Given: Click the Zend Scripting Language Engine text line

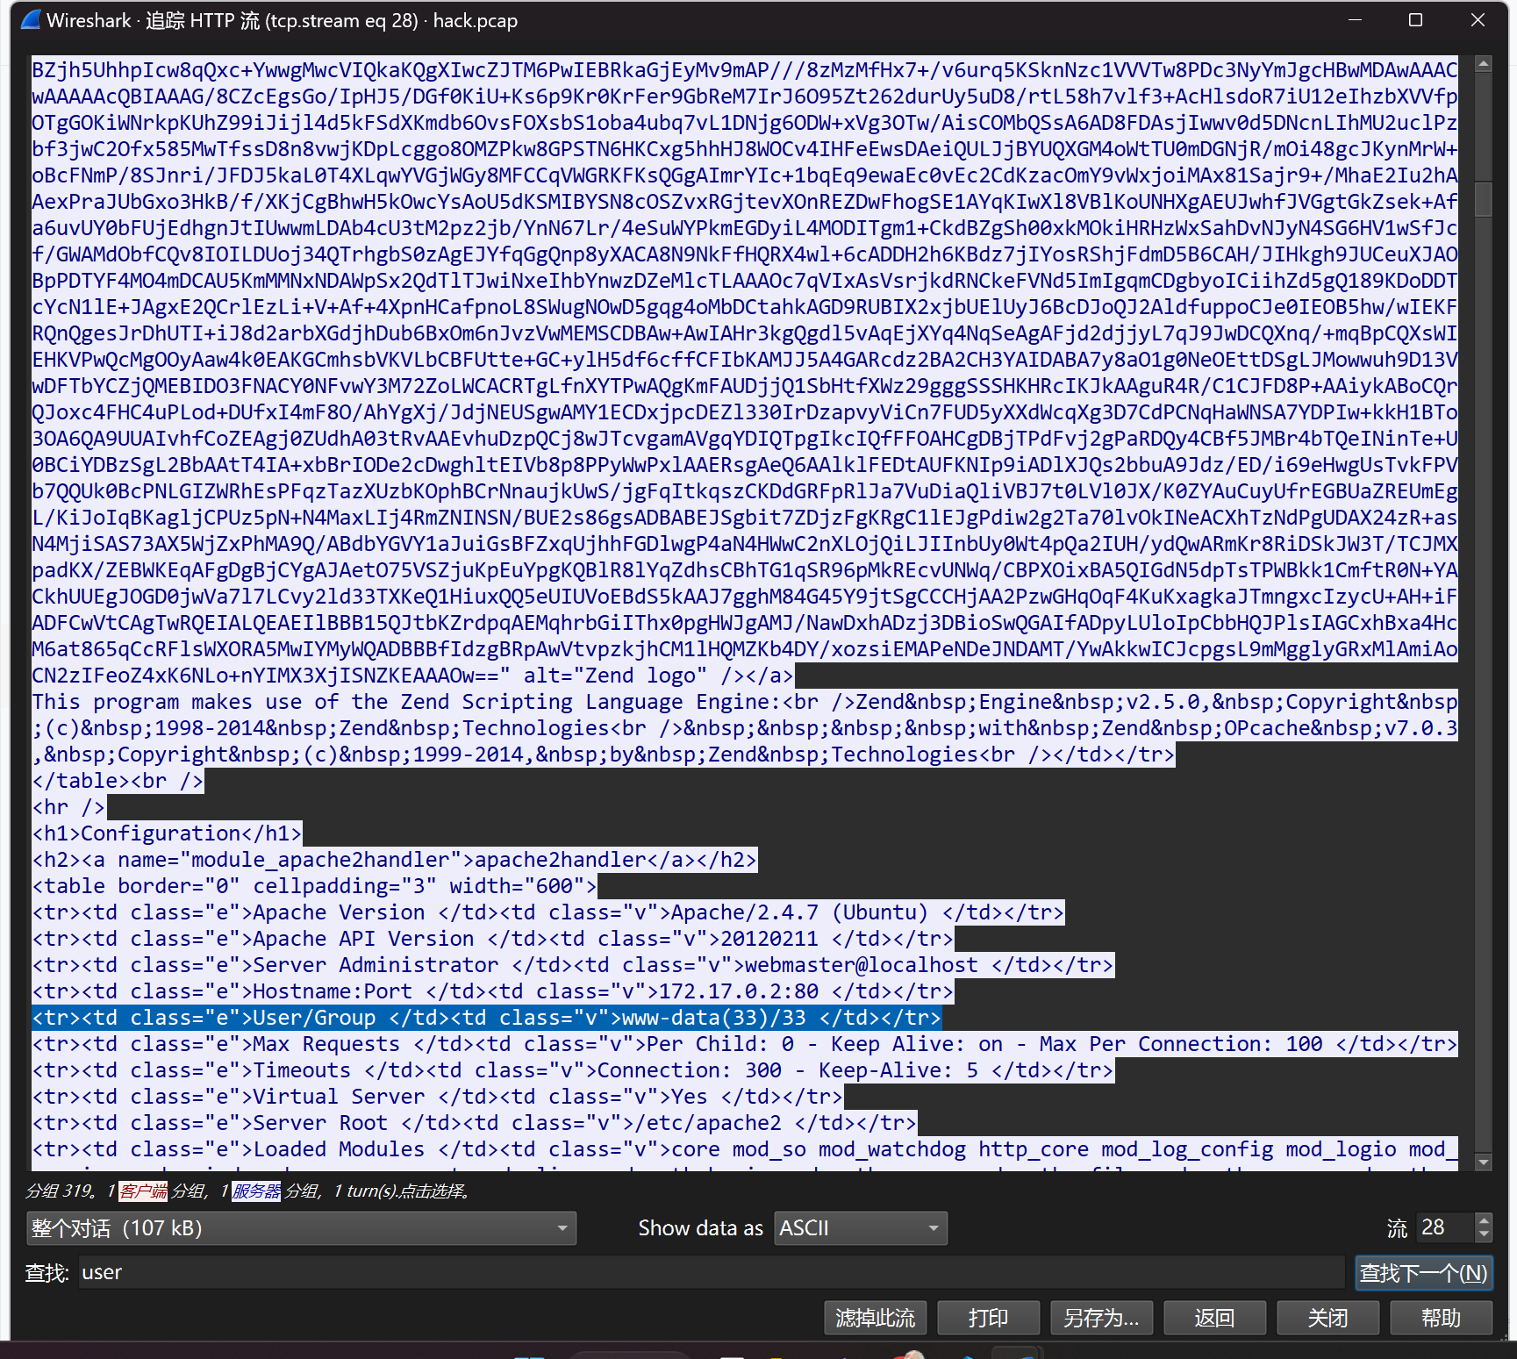Looking at the screenshot, I should (744, 702).
